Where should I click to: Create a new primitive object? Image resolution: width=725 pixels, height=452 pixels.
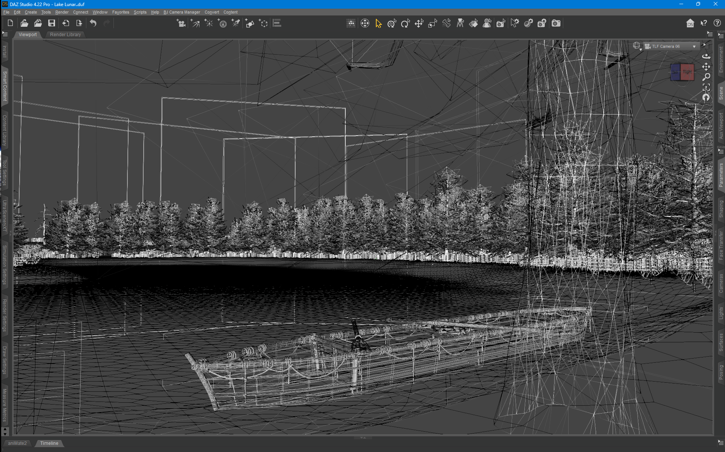coord(250,23)
